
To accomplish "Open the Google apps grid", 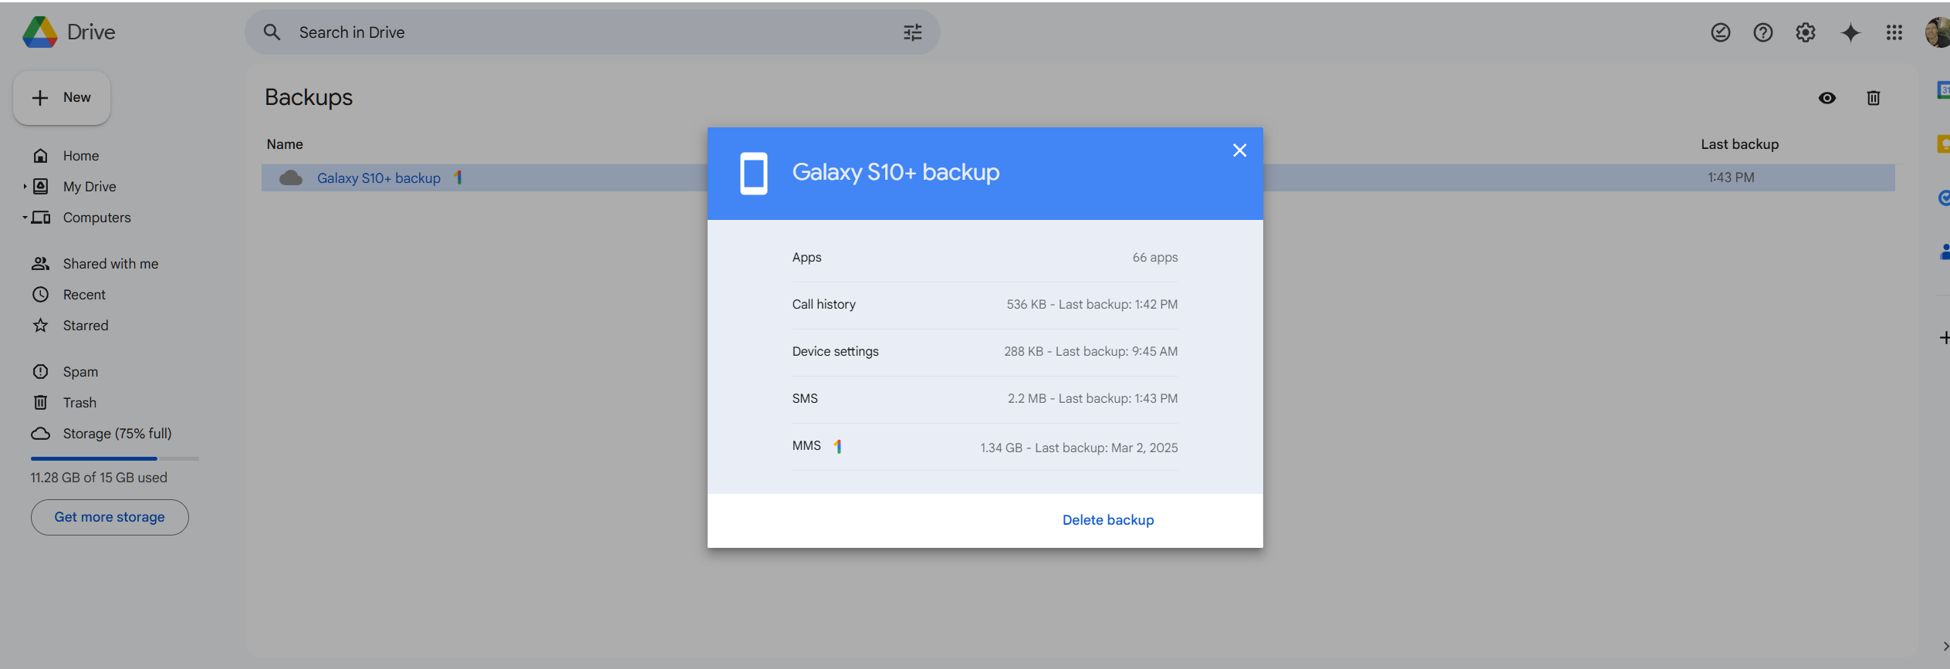I will click(x=1894, y=32).
